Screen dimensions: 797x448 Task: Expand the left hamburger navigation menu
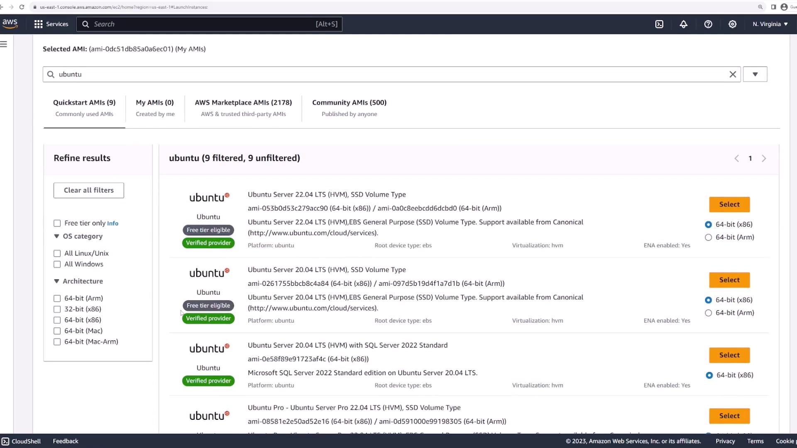tap(4, 44)
